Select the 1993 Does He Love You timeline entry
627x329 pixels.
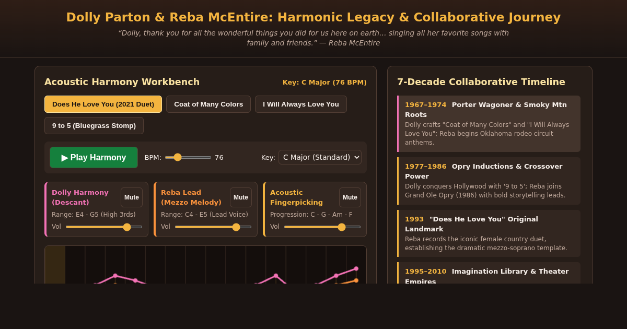click(x=489, y=233)
